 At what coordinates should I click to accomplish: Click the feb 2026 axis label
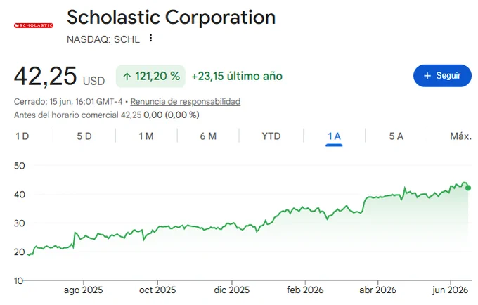305,290
